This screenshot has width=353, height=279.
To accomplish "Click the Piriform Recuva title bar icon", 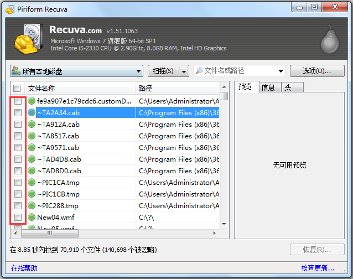I will 10,9.
